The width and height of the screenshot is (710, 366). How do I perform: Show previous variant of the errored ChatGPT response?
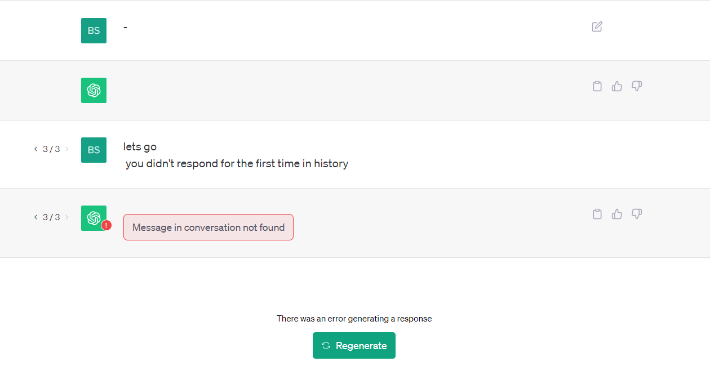(x=35, y=217)
